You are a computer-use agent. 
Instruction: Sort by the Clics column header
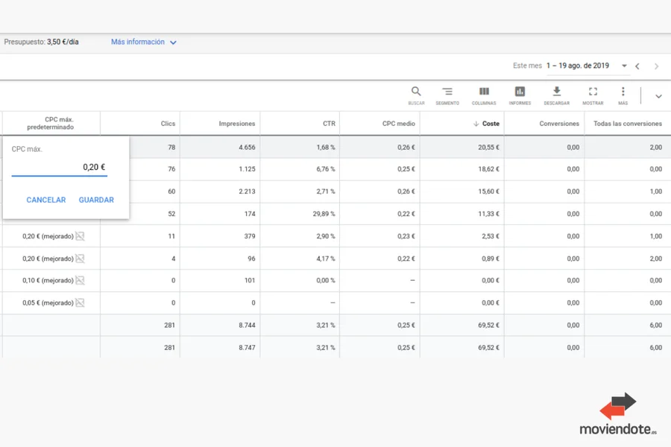pos(168,124)
